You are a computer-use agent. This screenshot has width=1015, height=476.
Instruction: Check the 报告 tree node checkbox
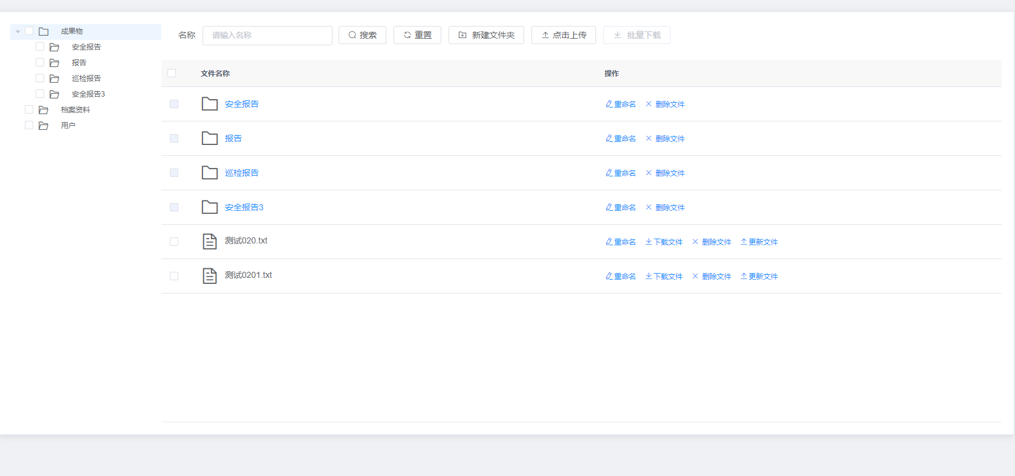[x=40, y=62]
